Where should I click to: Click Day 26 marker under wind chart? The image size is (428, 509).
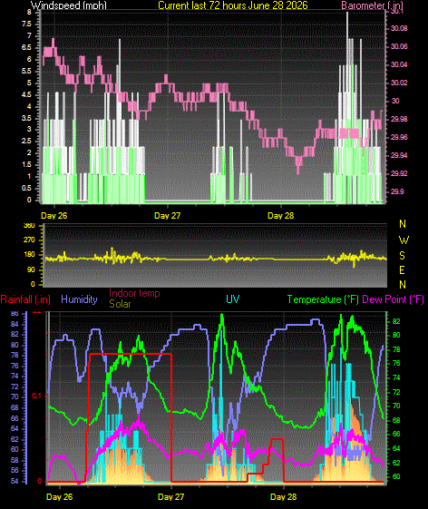54,216
